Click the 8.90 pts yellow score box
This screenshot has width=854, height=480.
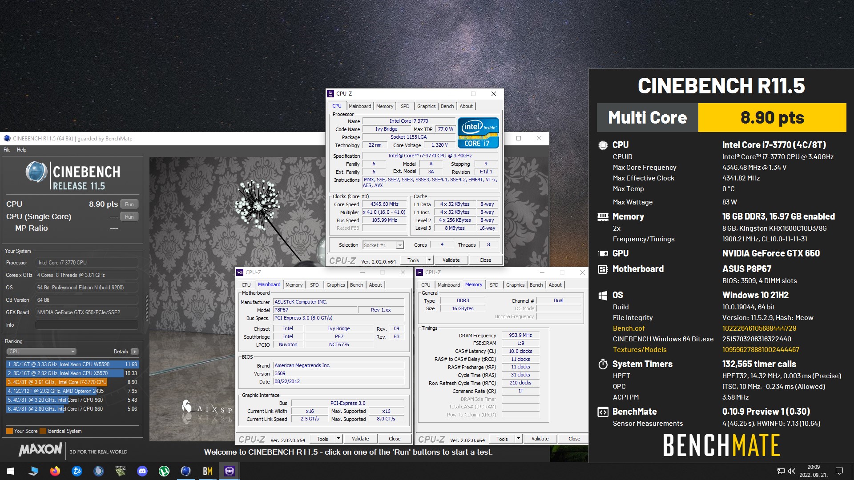pos(772,118)
